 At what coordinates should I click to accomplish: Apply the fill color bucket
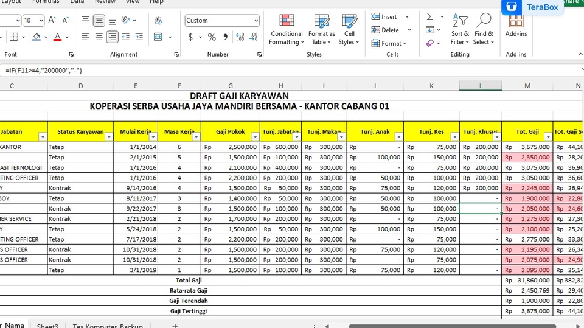(x=36, y=37)
